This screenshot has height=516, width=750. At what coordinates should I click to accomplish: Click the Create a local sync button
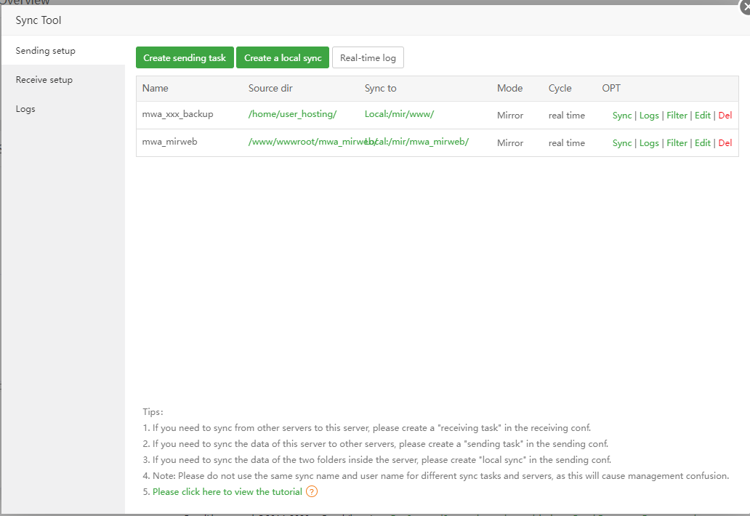[283, 57]
